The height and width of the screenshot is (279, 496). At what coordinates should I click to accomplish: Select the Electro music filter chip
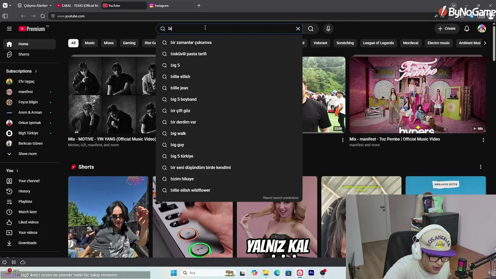pyautogui.click(x=439, y=43)
